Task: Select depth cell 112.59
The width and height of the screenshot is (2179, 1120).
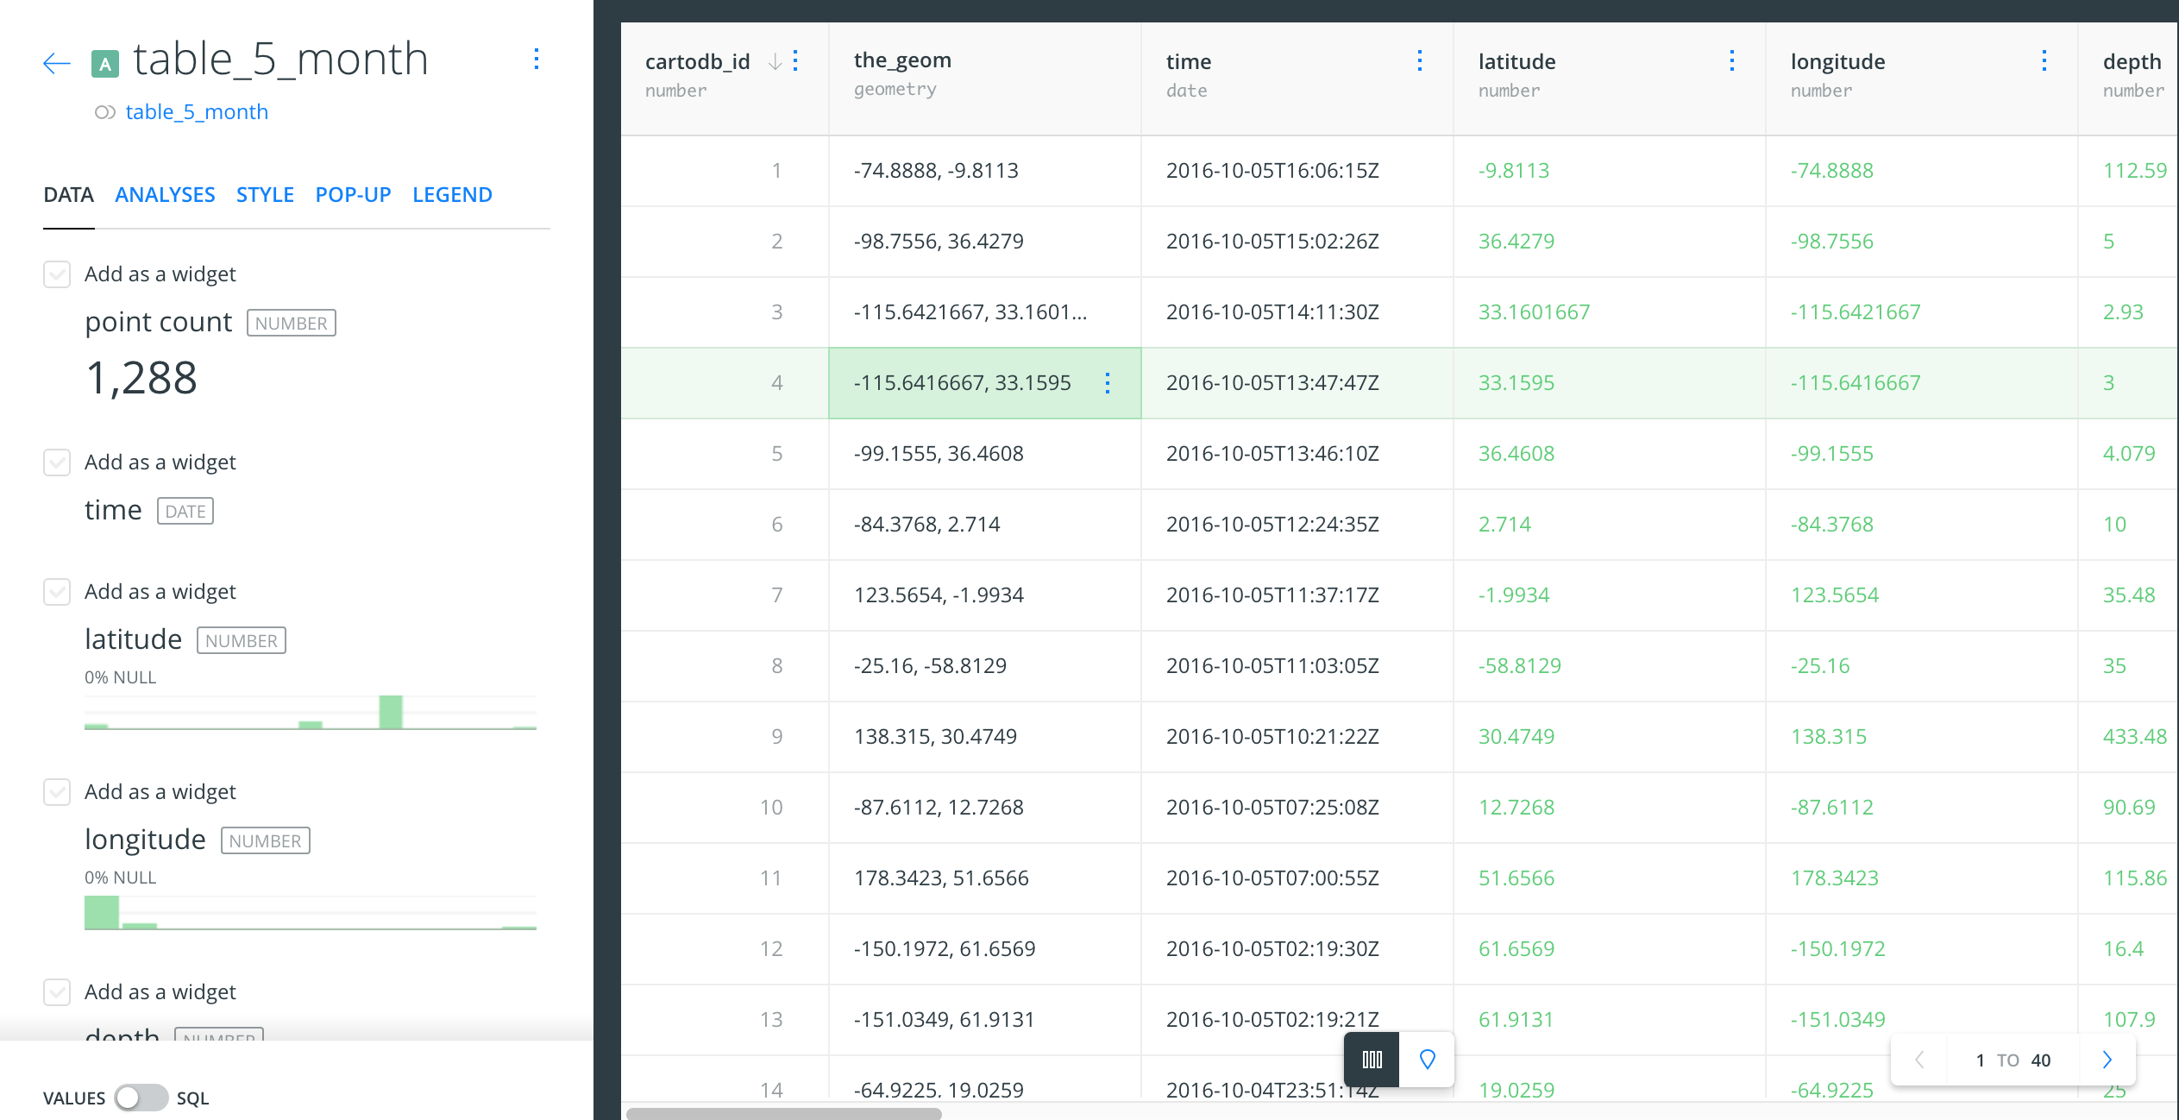Action: 2129,171
